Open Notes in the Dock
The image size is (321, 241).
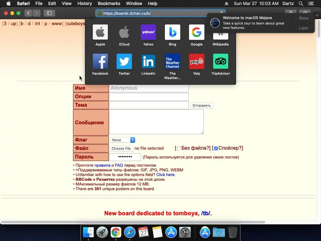pos(157,233)
